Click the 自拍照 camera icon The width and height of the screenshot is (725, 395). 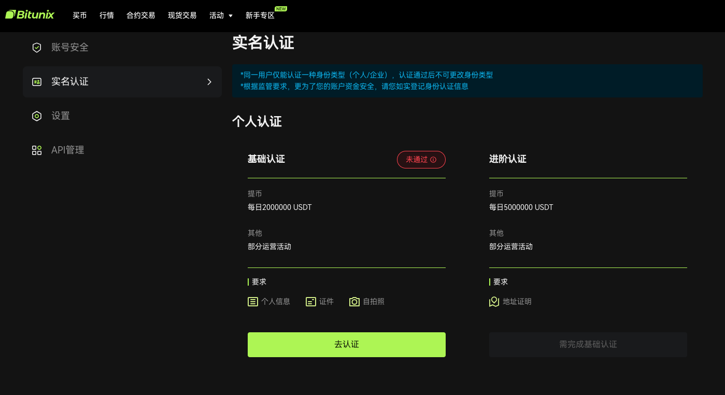point(354,302)
